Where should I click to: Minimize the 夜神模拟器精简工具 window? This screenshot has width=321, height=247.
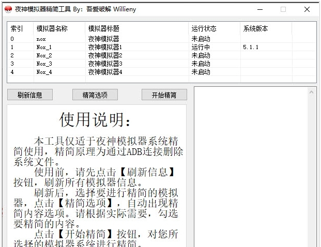click(260, 9)
